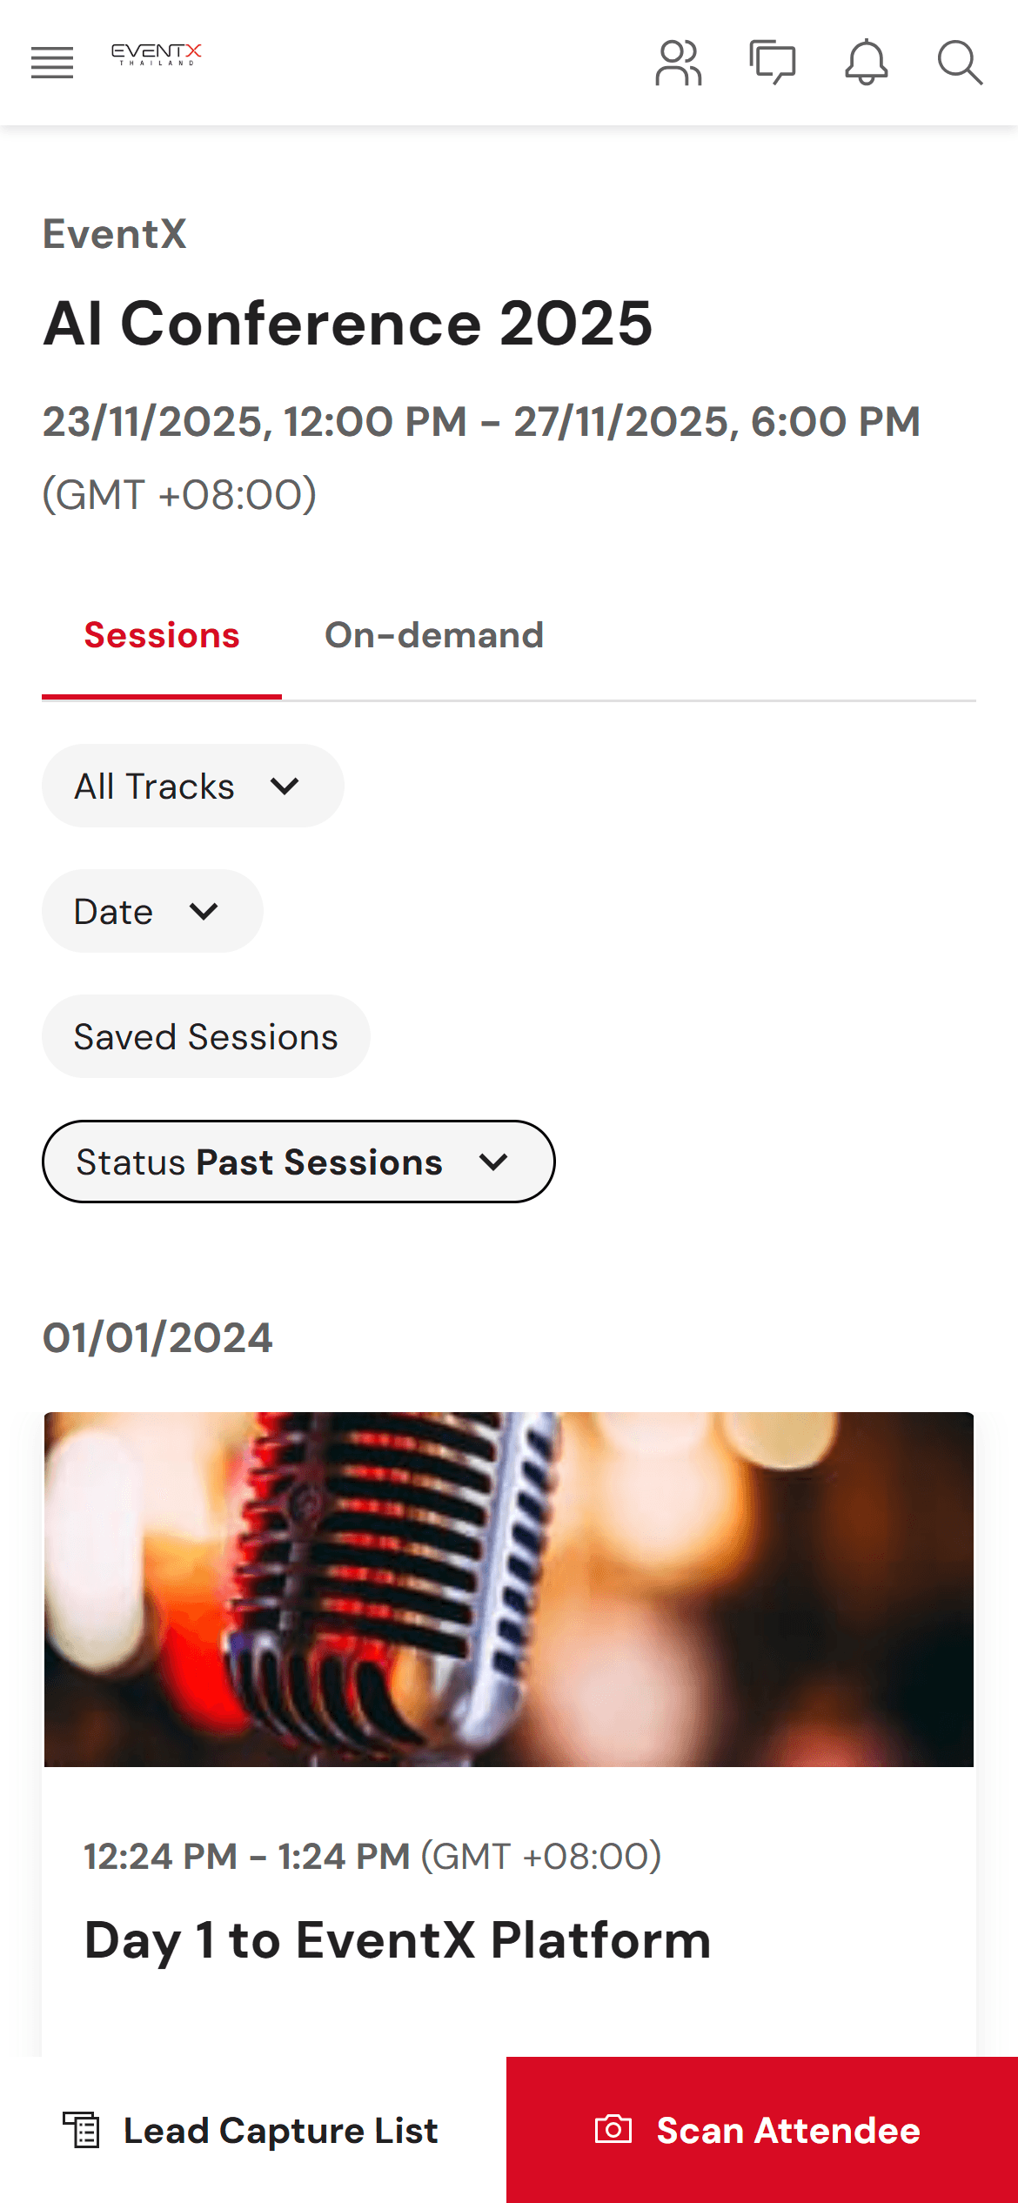Open the chat messages icon
Screen dimensions: 1018x2203
coord(774,63)
